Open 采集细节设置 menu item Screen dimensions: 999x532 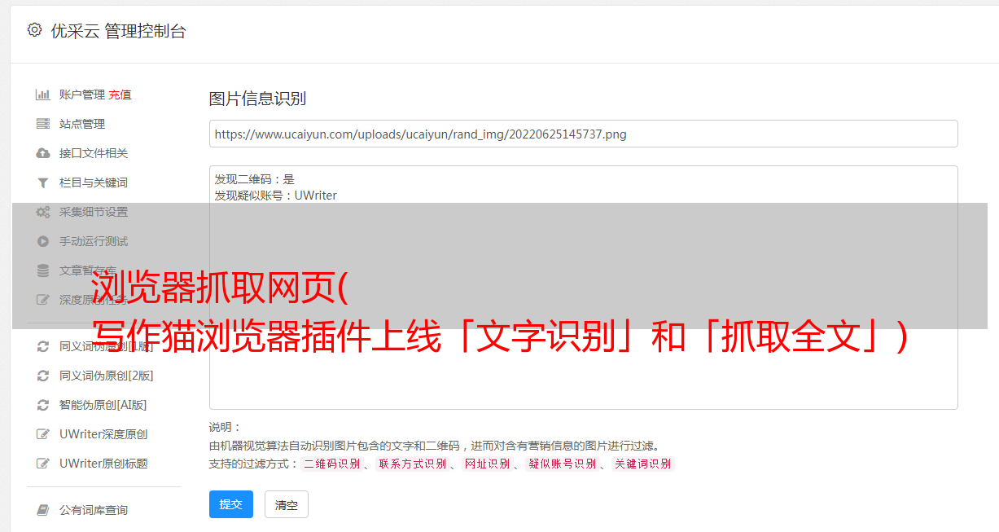point(94,212)
